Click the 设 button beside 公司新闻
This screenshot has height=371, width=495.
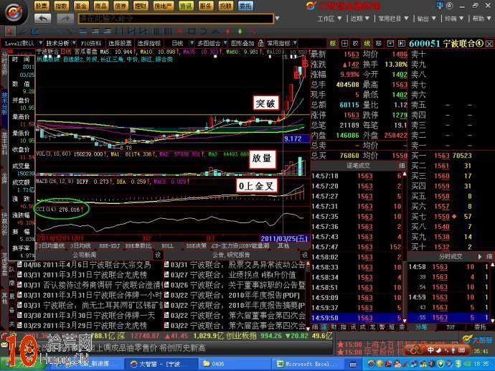pyautogui.click(x=158, y=255)
